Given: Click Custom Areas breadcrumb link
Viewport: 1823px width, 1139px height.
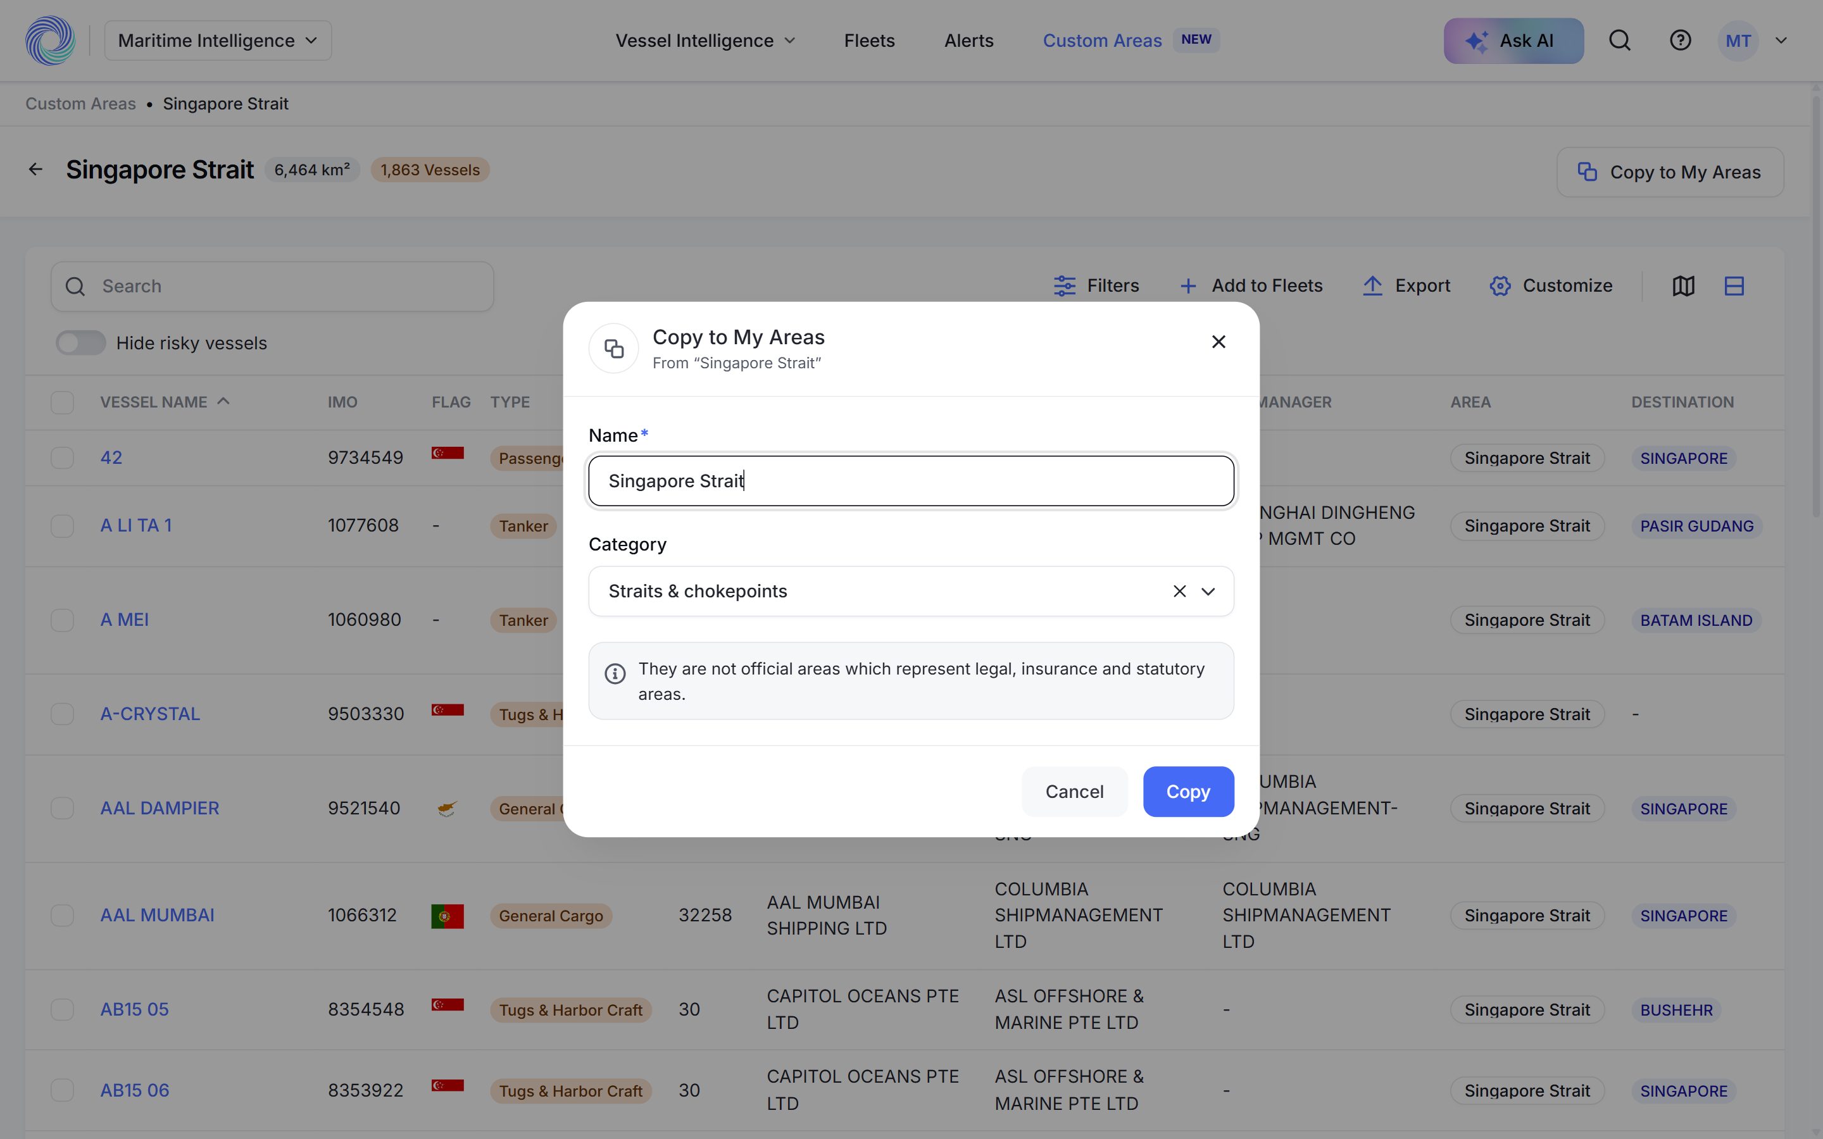Looking at the screenshot, I should point(80,104).
